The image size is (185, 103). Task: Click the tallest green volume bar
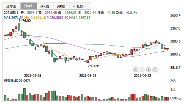(24, 94)
